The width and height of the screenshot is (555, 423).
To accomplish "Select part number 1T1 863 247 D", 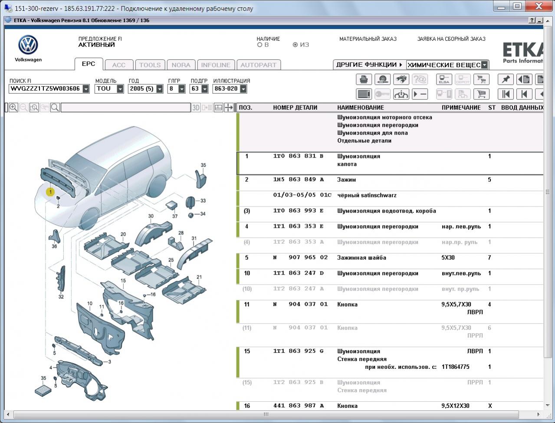I will 299,273.
